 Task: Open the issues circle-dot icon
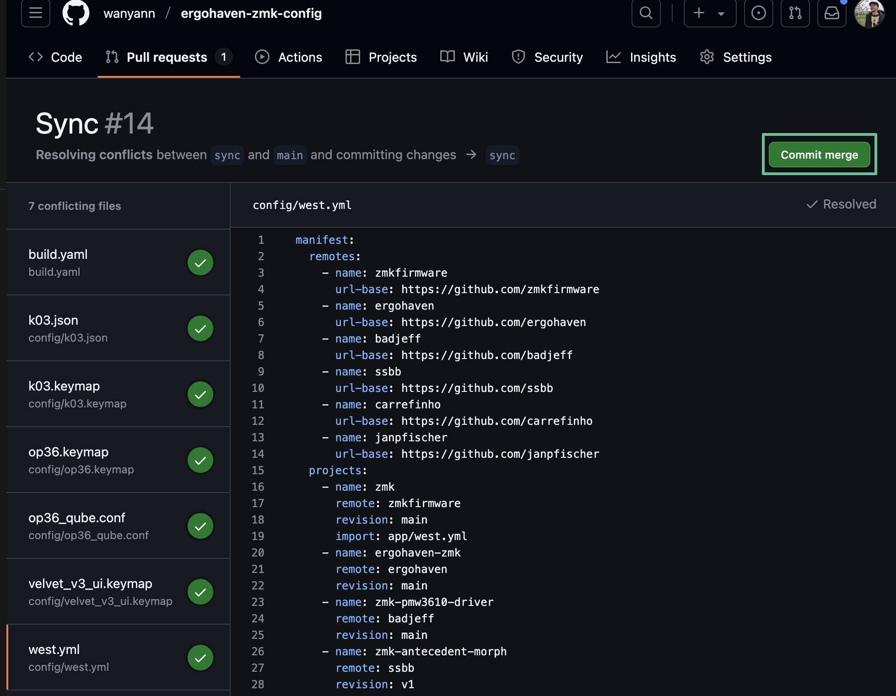[x=758, y=13]
